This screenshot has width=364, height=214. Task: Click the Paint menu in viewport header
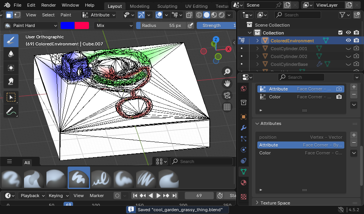(66, 15)
